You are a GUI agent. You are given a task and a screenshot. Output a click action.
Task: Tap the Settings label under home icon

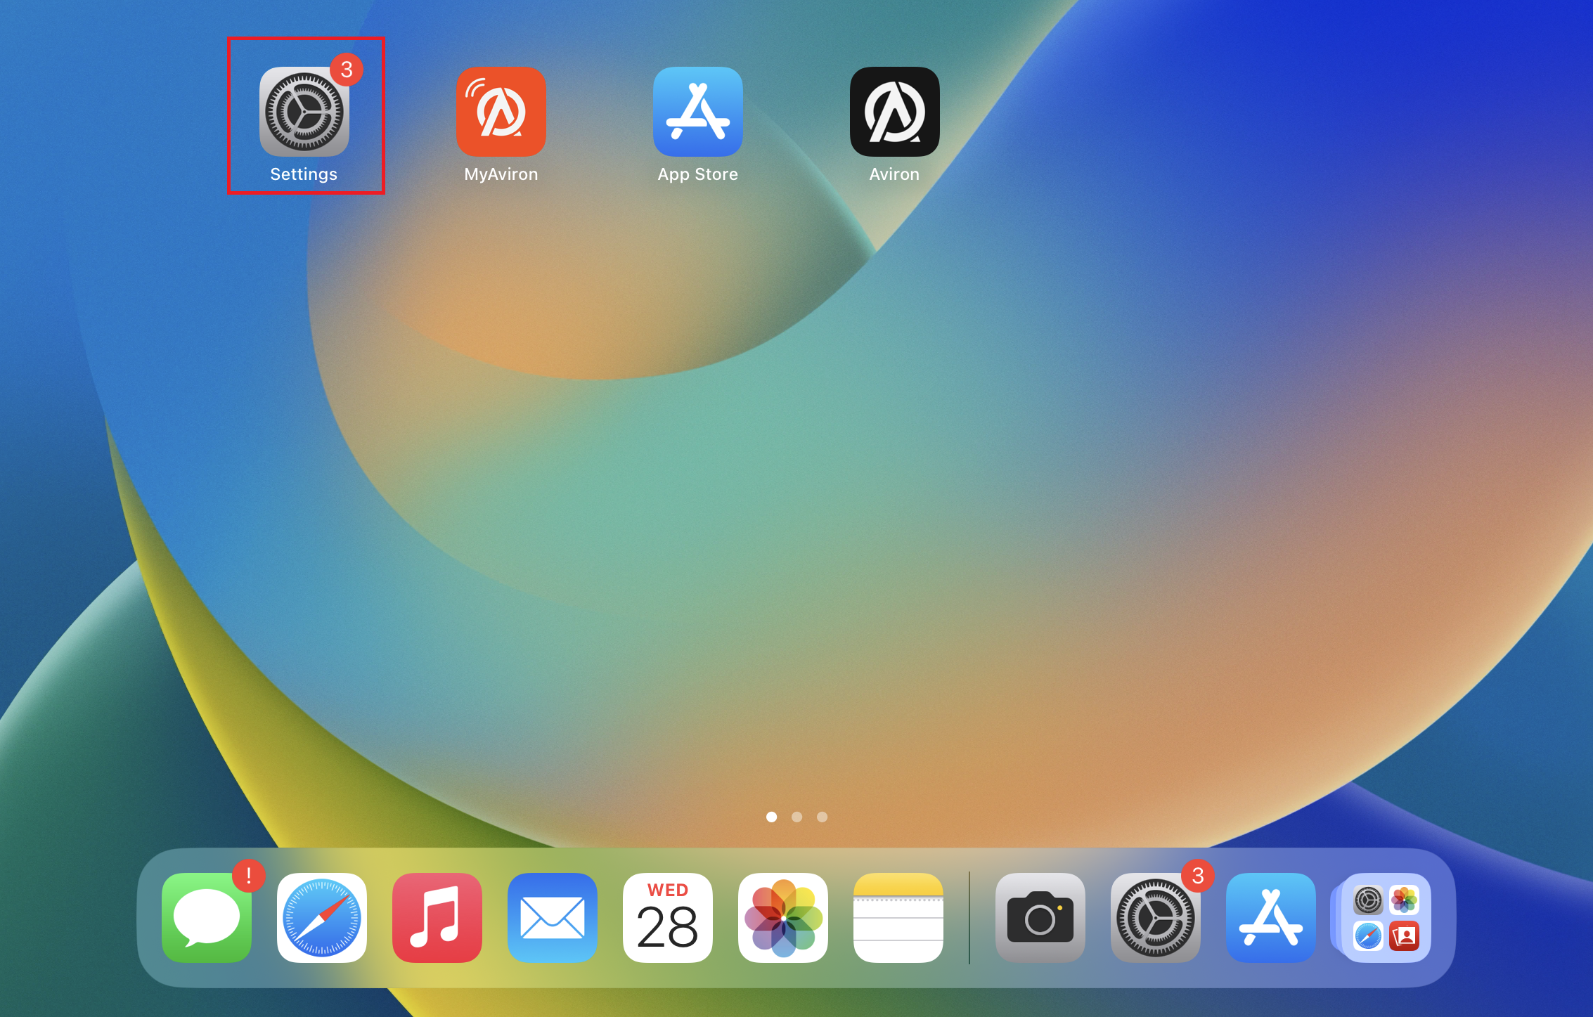click(304, 174)
